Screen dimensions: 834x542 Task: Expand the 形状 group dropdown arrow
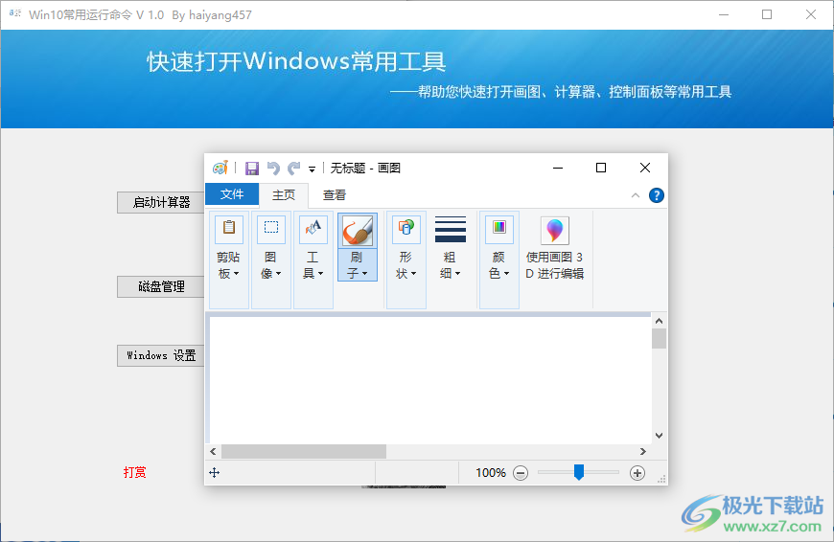pyautogui.click(x=413, y=274)
